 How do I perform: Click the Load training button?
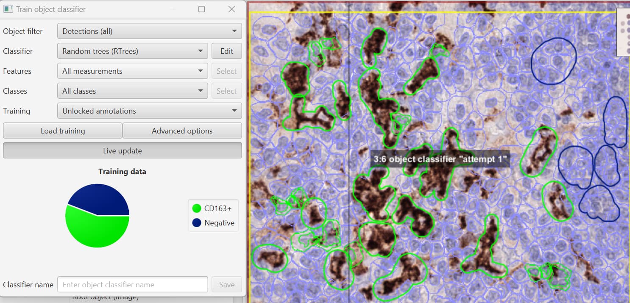tap(62, 131)
